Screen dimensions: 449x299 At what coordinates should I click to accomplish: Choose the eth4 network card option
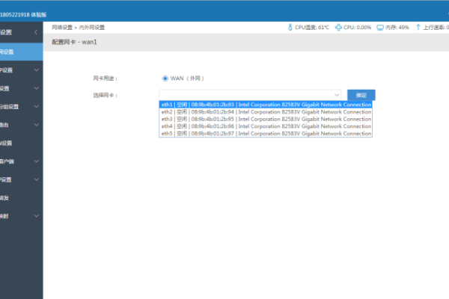click(x=266, y=126)
